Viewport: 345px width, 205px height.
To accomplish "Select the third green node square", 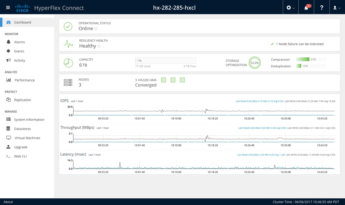I will tap(182, 80).
